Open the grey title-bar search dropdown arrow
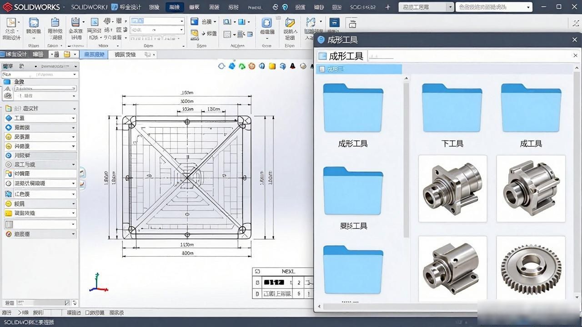The height and width of the screenshot is (327, 582). coord(450,7)
